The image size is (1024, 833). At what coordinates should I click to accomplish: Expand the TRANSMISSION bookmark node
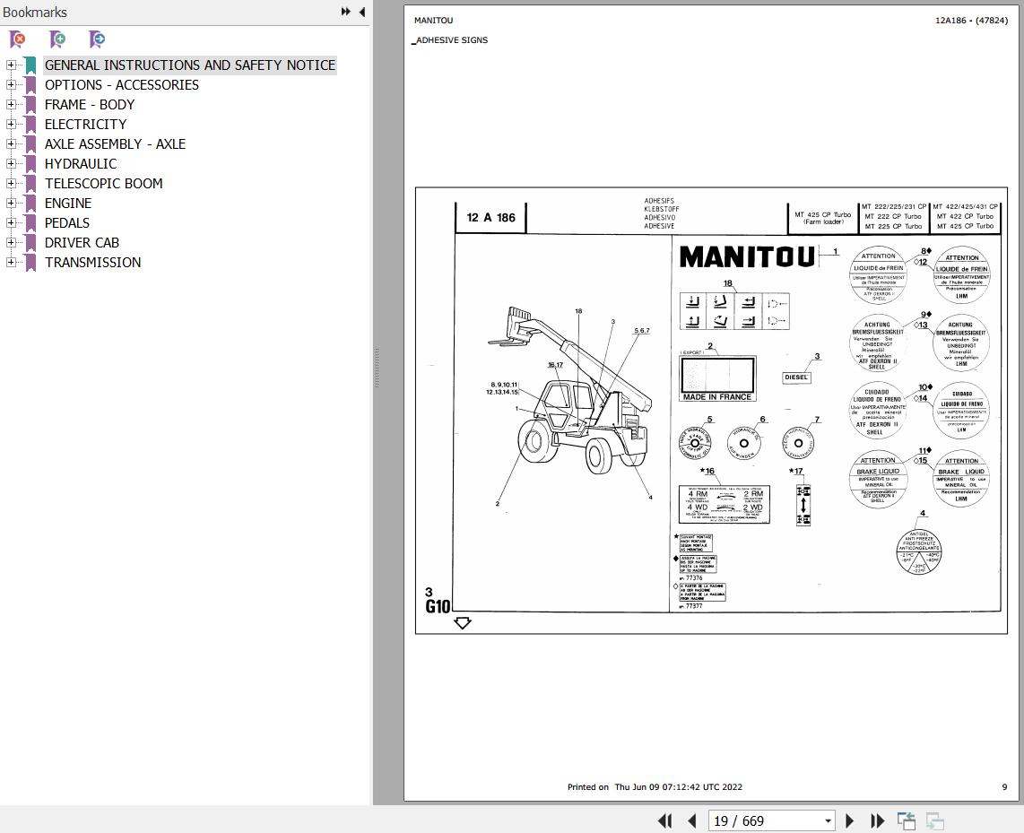tap(11, 263)
